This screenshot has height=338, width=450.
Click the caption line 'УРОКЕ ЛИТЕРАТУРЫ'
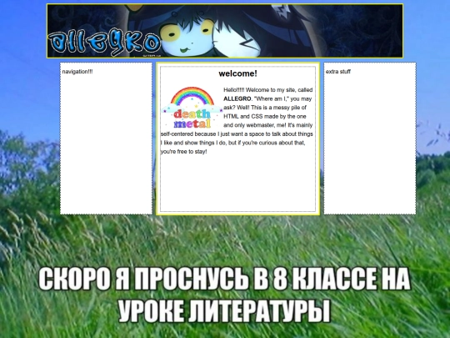tap(225, 310)
